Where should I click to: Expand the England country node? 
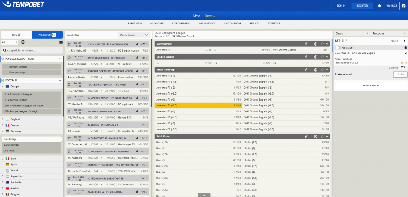(3, 119)
